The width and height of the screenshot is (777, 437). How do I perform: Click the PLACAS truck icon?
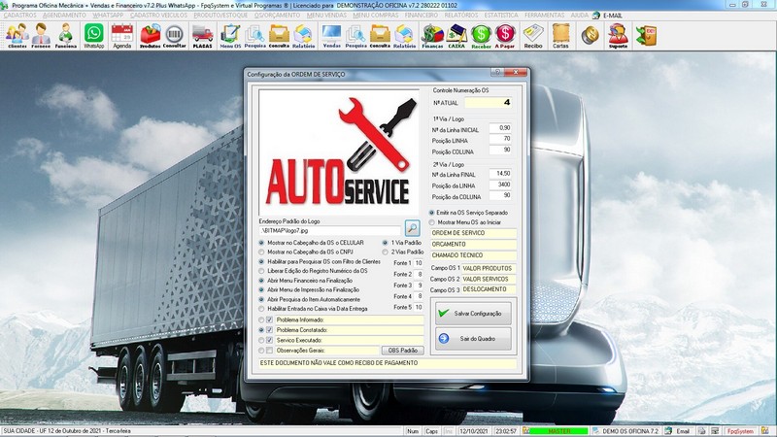pos(202,37)
